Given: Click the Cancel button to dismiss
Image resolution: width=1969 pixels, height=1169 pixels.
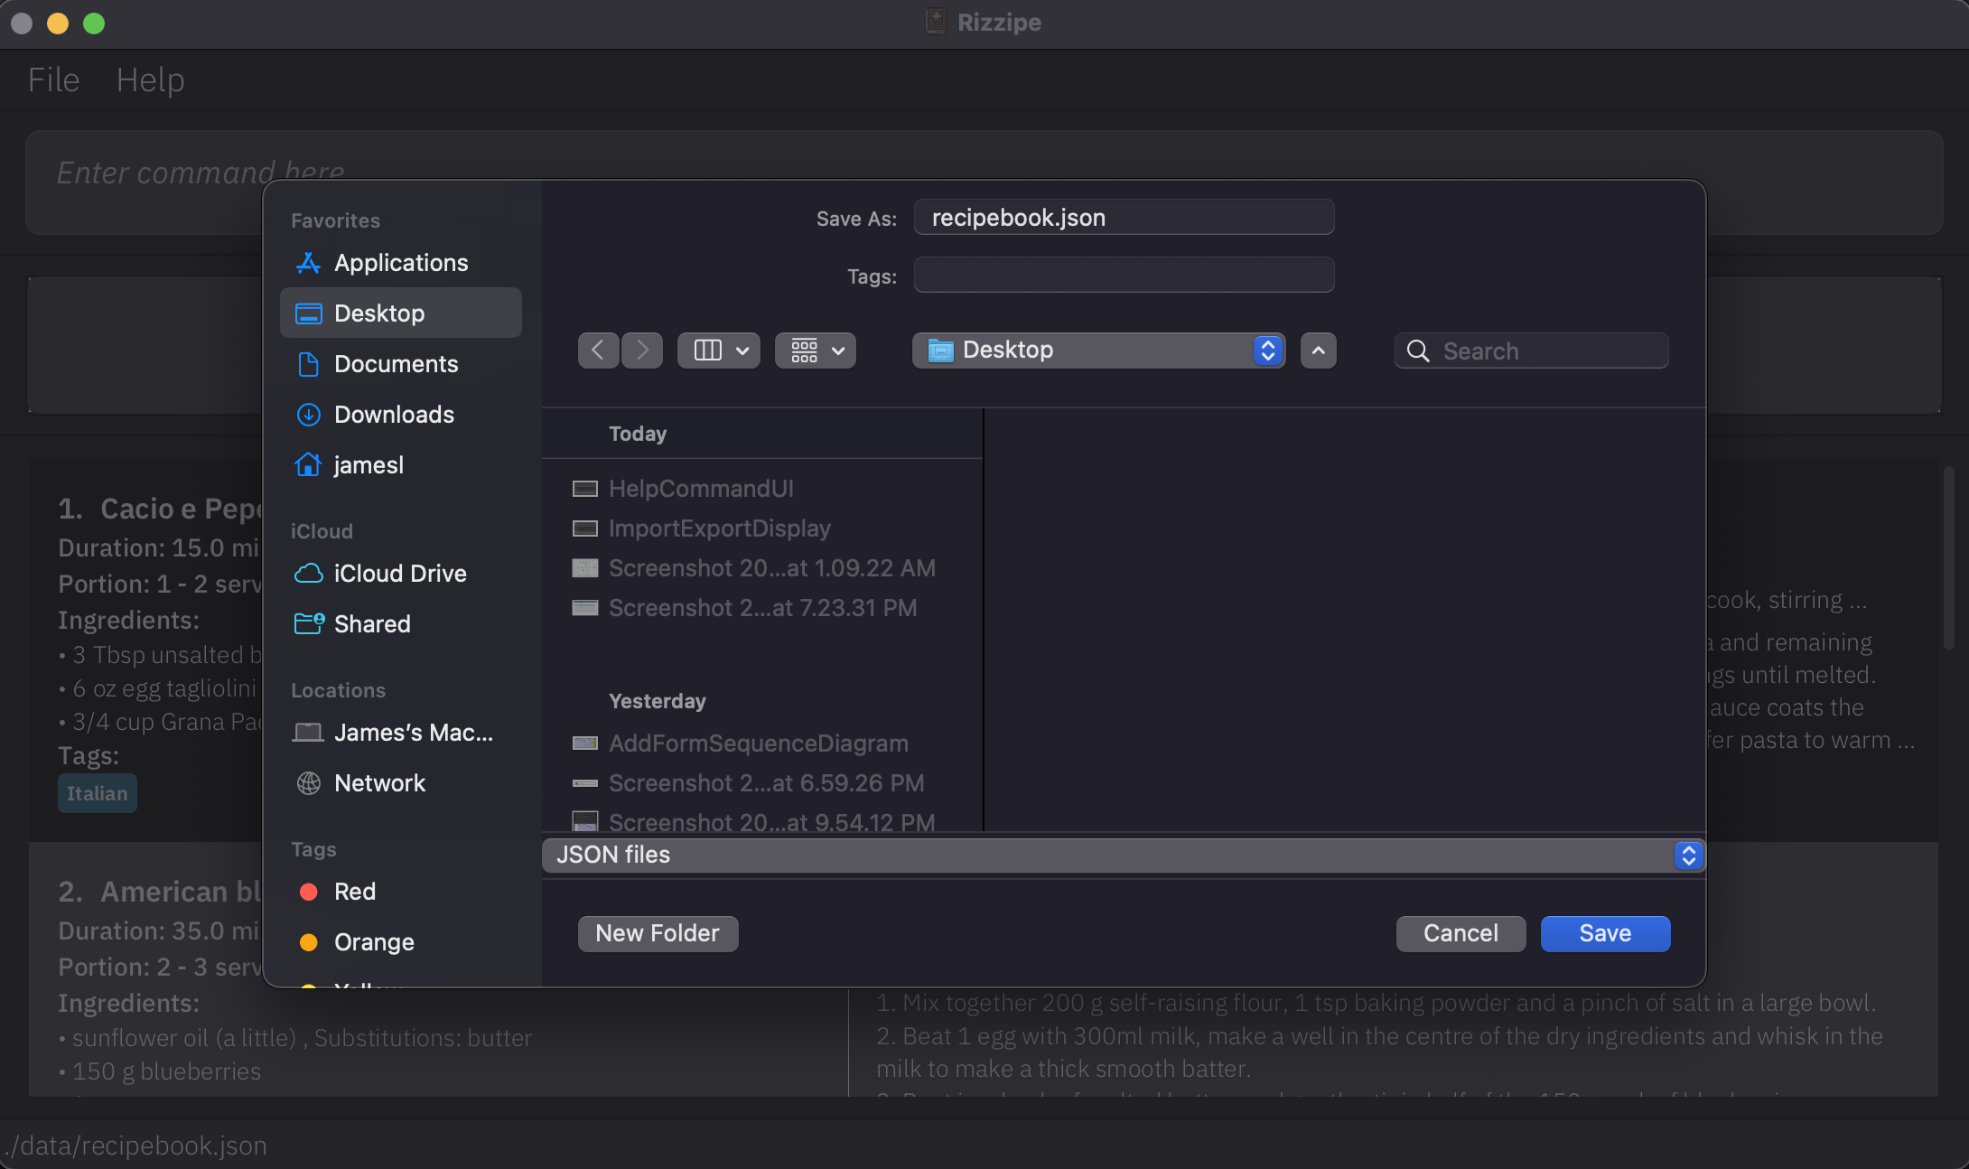Looking at the screenshot, I should coord(1461,932).
